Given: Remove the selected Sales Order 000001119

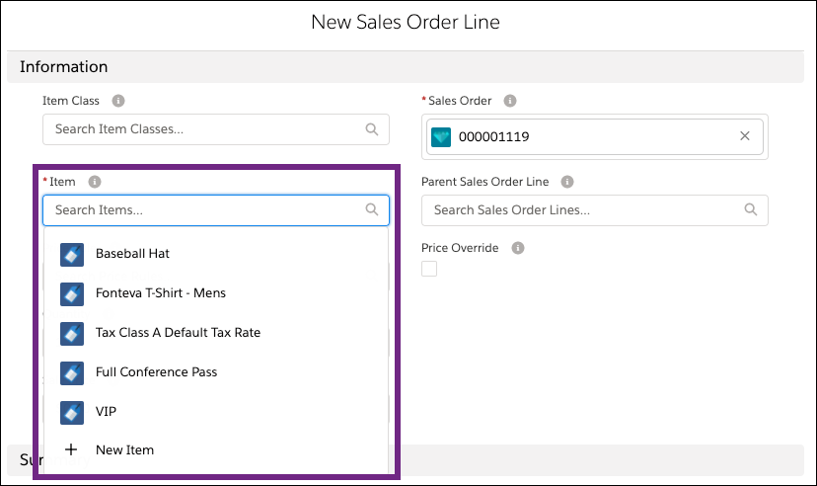Looking at the screenshot, I should [x=745, y=136].
